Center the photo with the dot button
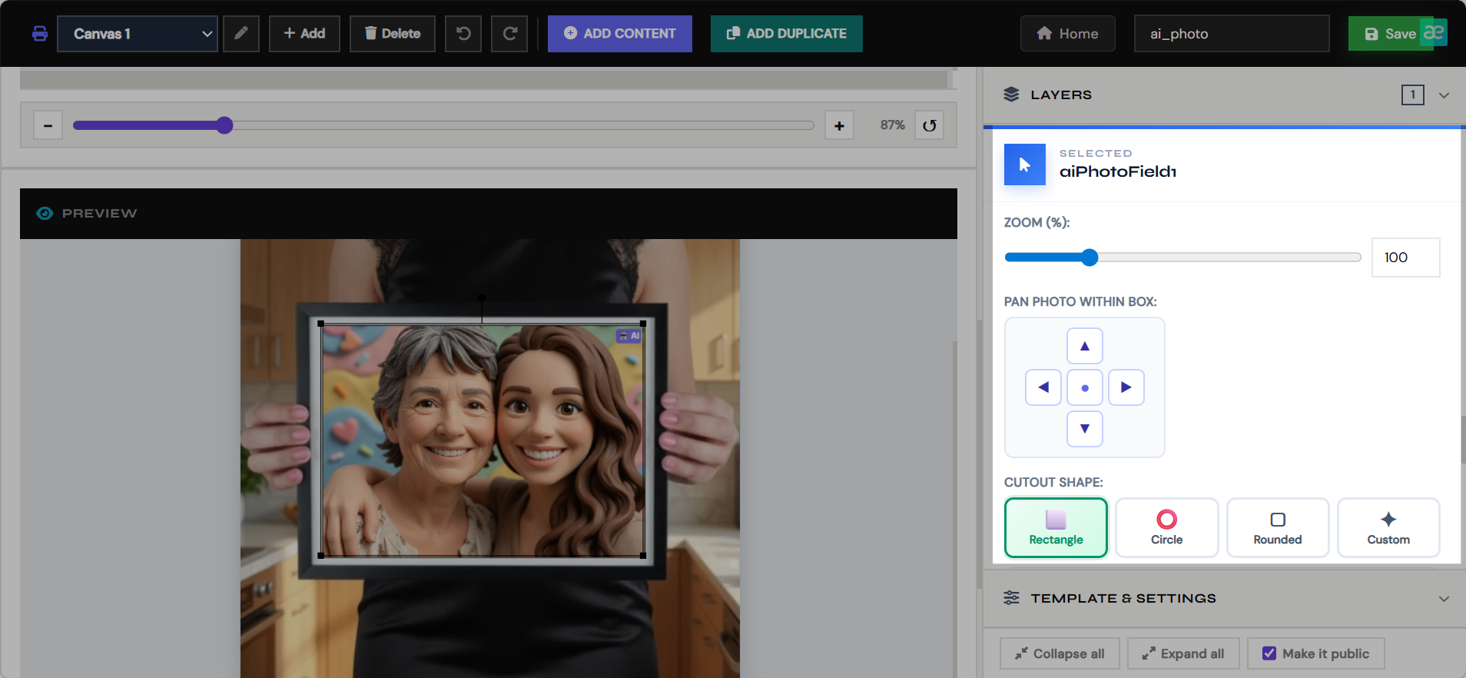 click(1085, 387)
